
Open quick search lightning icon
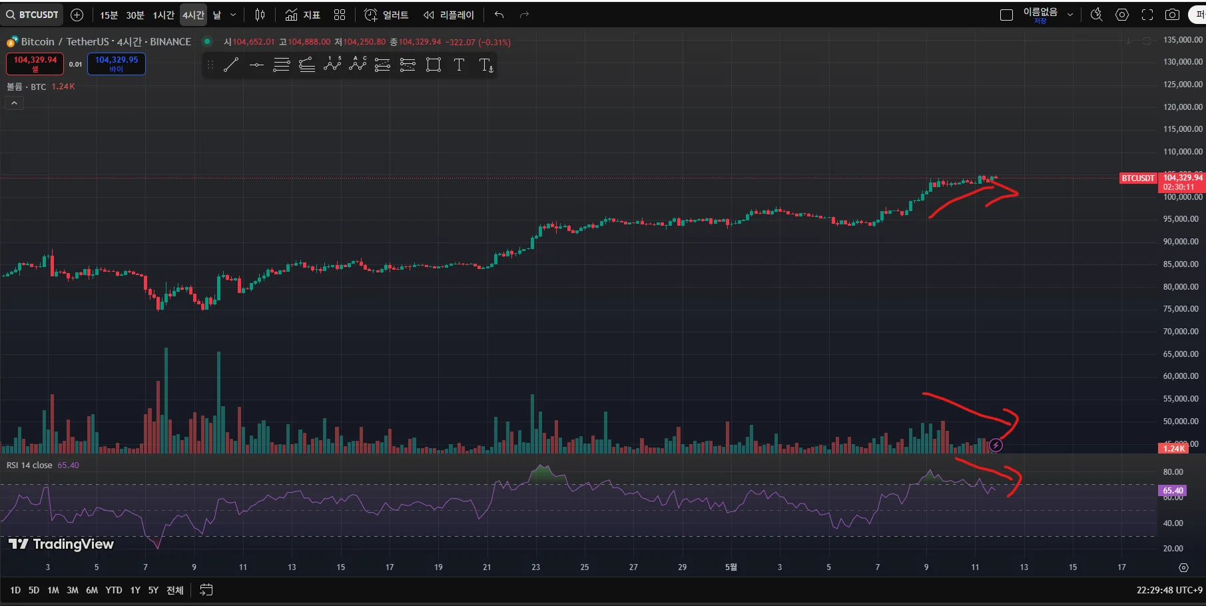(1097, 15)
